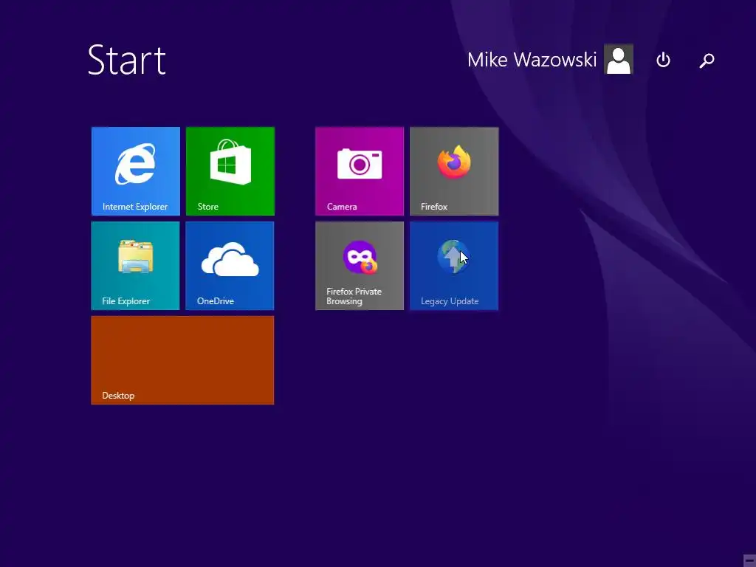
Task: Open the Internet Explorer tile
Action: click(x=136, y=171)
